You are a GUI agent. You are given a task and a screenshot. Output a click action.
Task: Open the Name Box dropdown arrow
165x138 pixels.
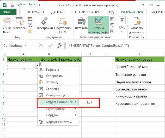pyautogui.click(x=25, y=45)
